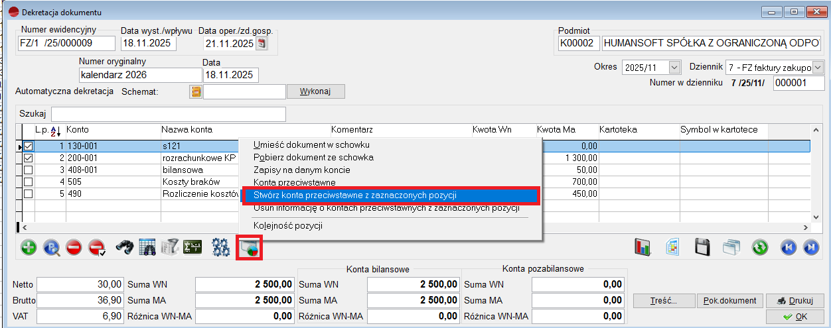The width and height of the screenshot is (831, 328).
Task: Click into the Szukaj search field
Action: point(168,114)
